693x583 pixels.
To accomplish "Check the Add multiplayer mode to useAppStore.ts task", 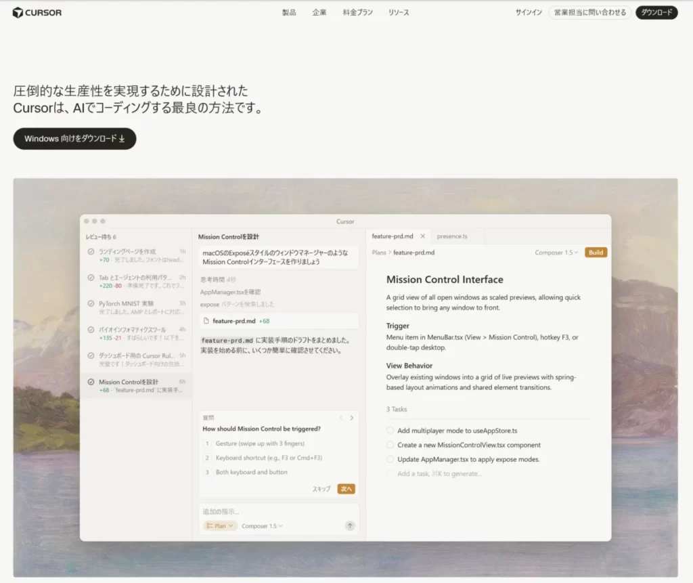I will 390,430.
